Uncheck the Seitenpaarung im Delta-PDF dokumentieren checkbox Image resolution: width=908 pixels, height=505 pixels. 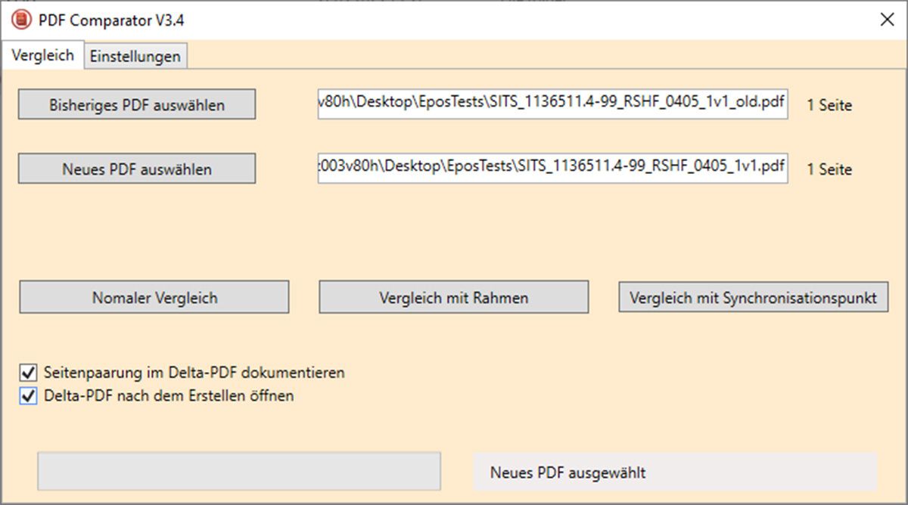click(x=29, y=373)
